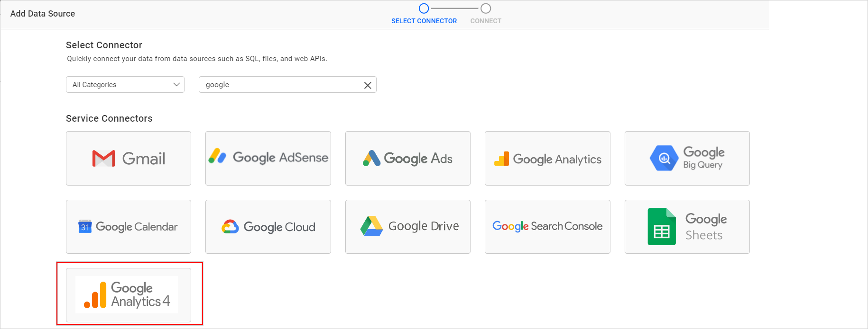Go to the Connect step
Viewport: 868px width, 329px height.
pos(486,14)
